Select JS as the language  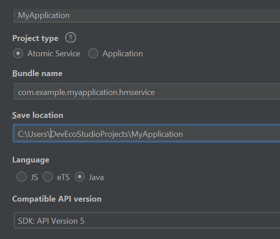coord(22,177)
